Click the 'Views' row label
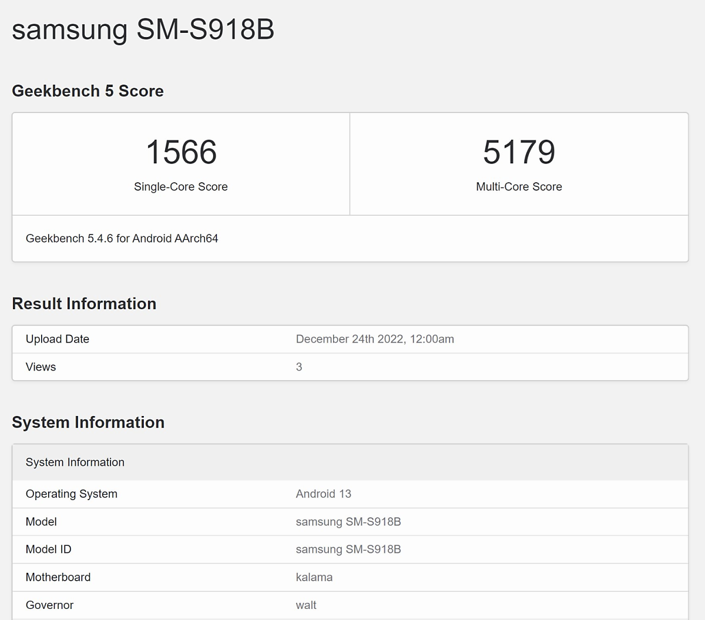This screenshot has width=705, height=620. [x=41, y=367]
